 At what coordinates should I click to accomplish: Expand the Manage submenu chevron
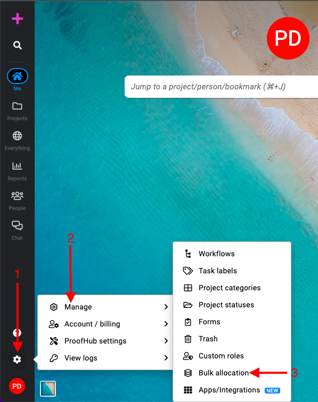(166, 307)
